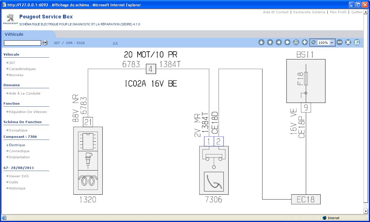Select Électrique component view
Image resolution: width=370 pixels, height=222 pixels.
click(x=17, y=145)
